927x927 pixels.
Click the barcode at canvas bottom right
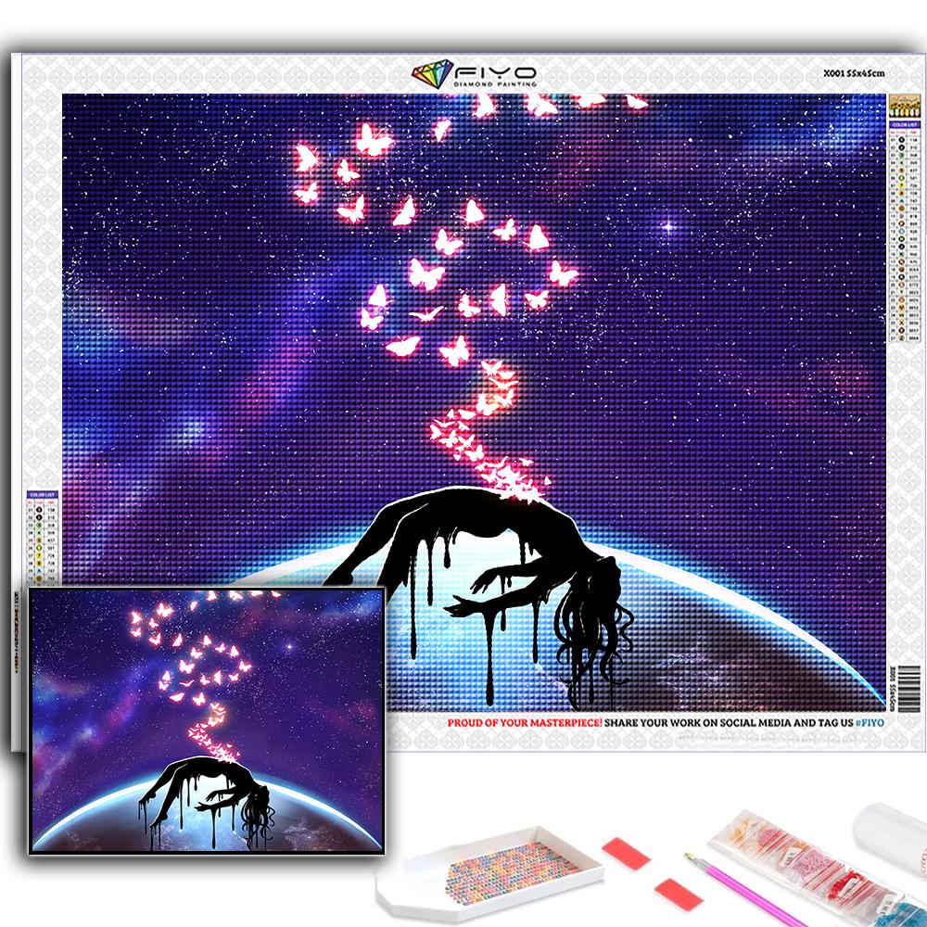(x=908, y=688)
